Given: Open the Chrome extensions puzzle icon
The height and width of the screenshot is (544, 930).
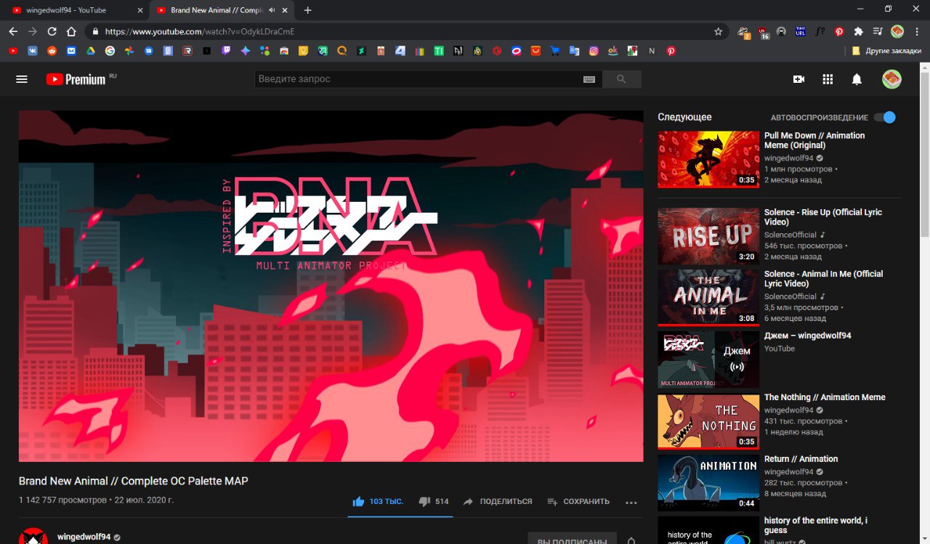Looking at the screenshot, I should [858, 31].
